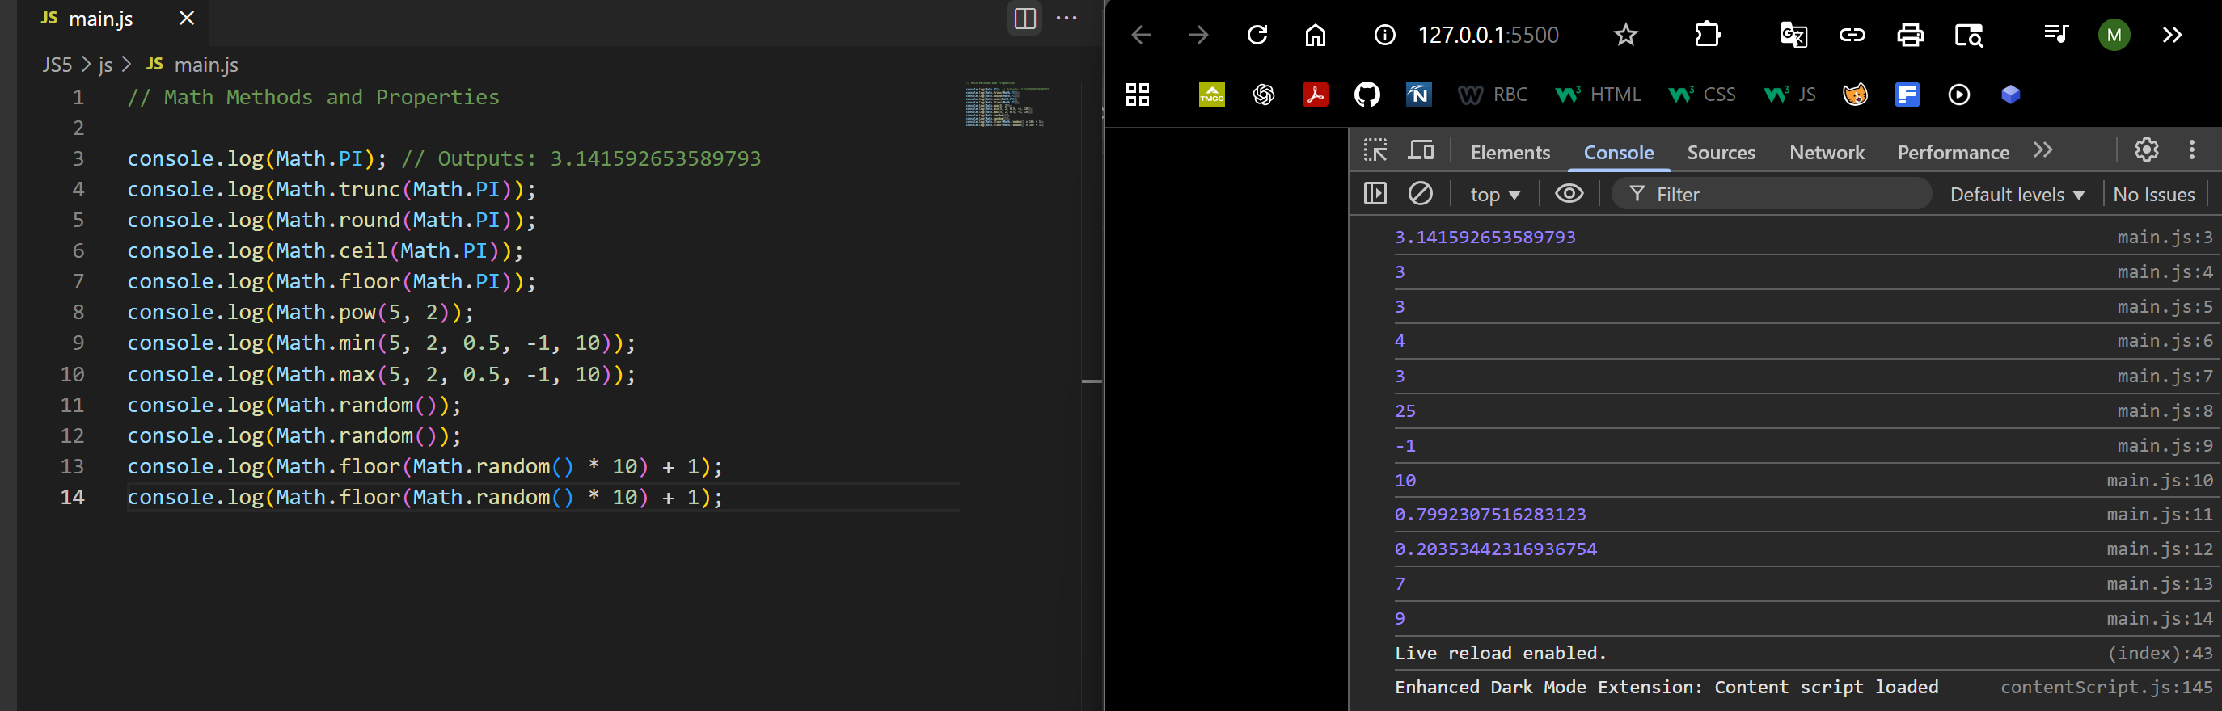Open the top context dropdown
Screen dimensions: 2222x711
click(x=1495, y=195)
